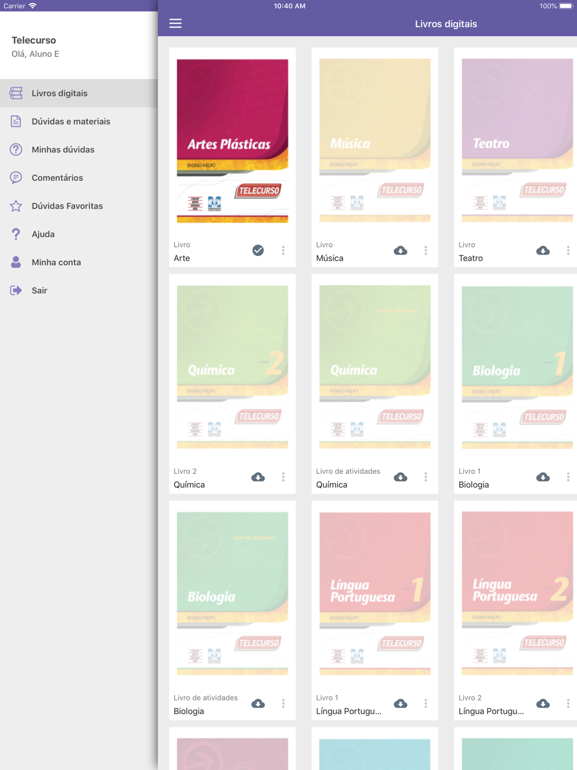Click the 'Arte' book title label

click(182, 258)
